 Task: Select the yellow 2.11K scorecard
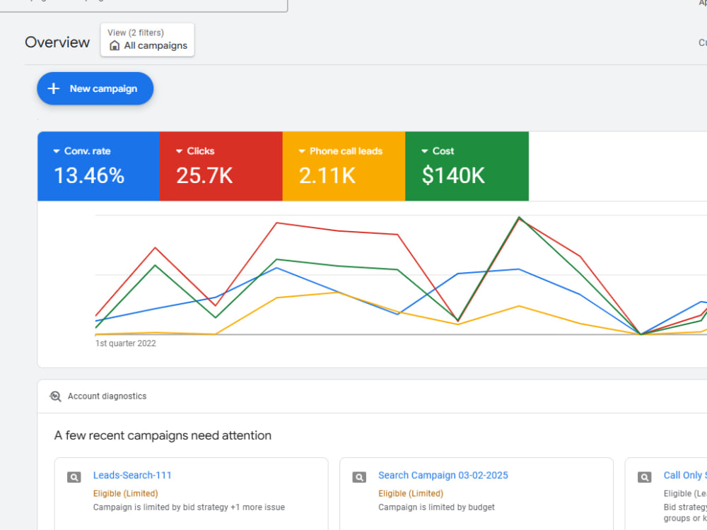(344, 166)
